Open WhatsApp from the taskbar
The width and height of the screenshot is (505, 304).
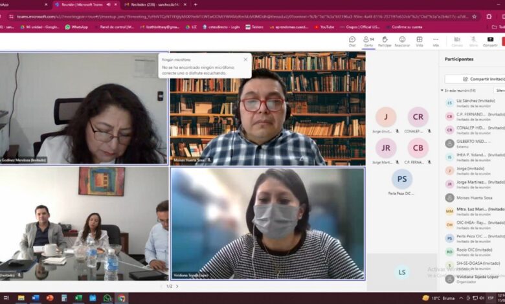click(x=107, y=298)
